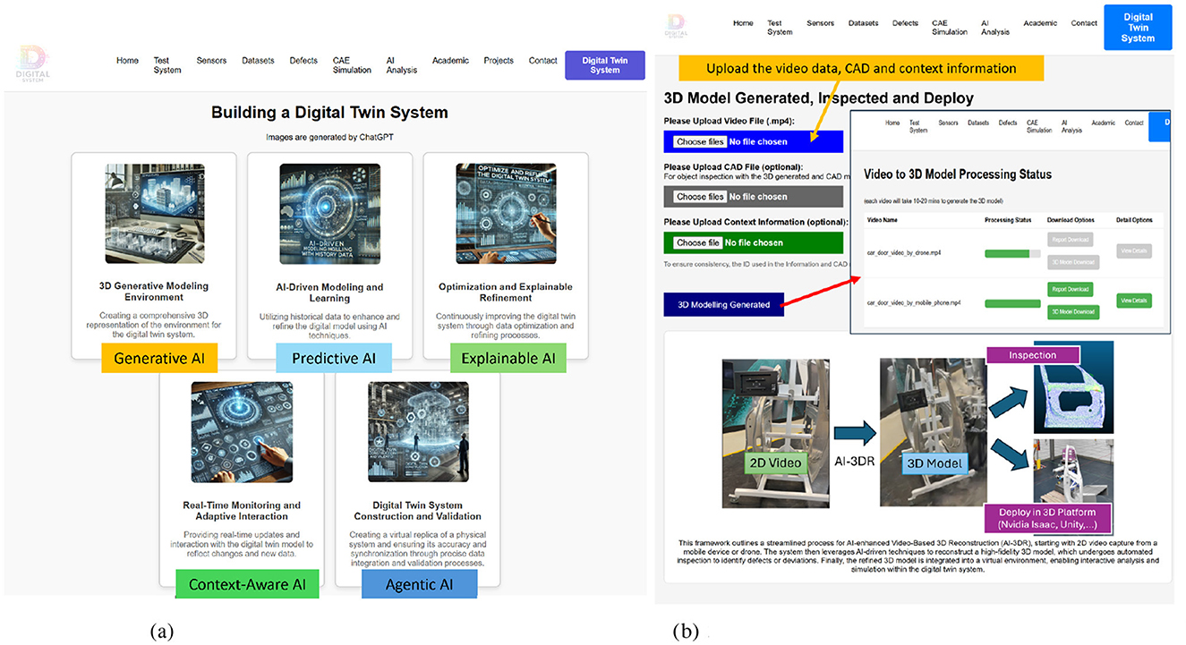
Task: Choose files for the optional CAD upload
Action: [x=700, y=197]
